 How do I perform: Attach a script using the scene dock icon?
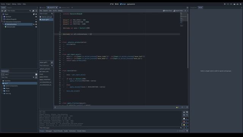[x=33, y=11]
